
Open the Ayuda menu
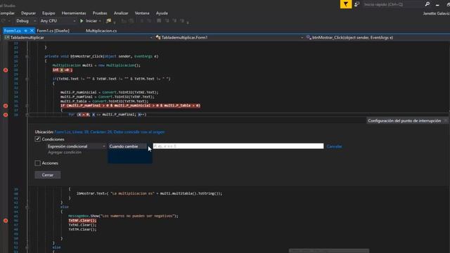click(162, 13)
